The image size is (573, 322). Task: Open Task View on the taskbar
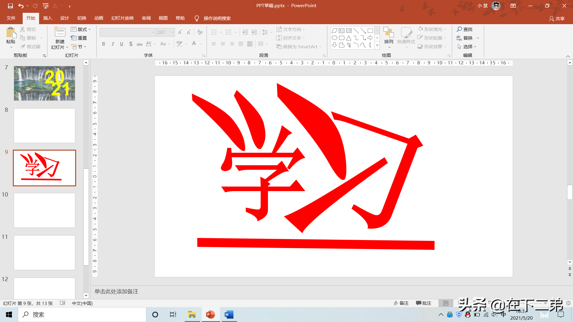(173, 315)
